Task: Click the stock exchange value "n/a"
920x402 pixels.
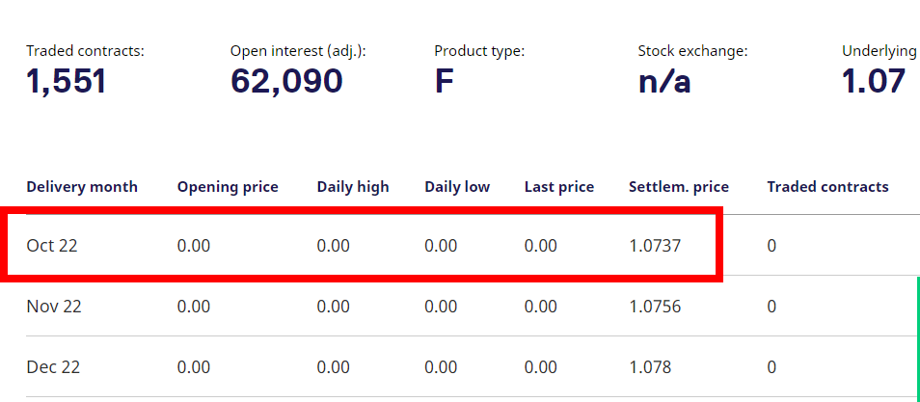Action: click(x=664, y=82)
